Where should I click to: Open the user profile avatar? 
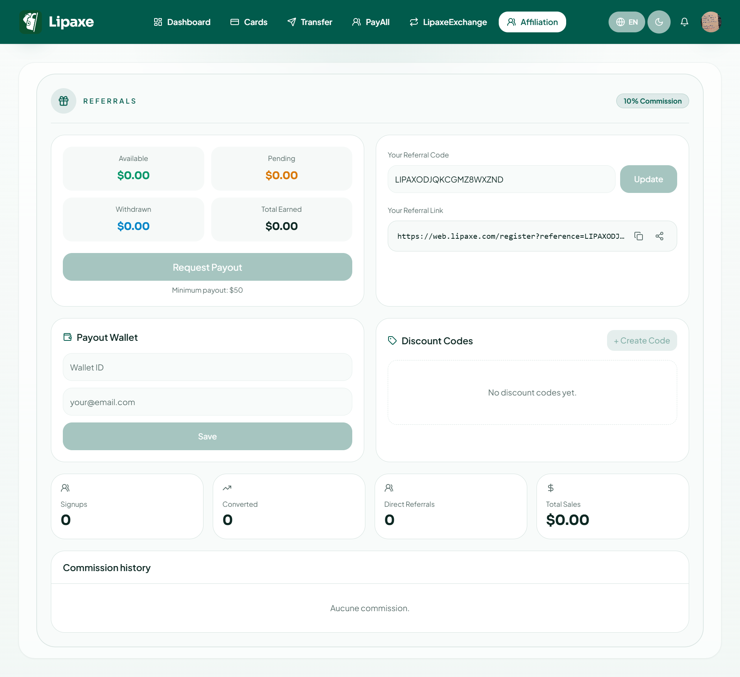[711, 22]
